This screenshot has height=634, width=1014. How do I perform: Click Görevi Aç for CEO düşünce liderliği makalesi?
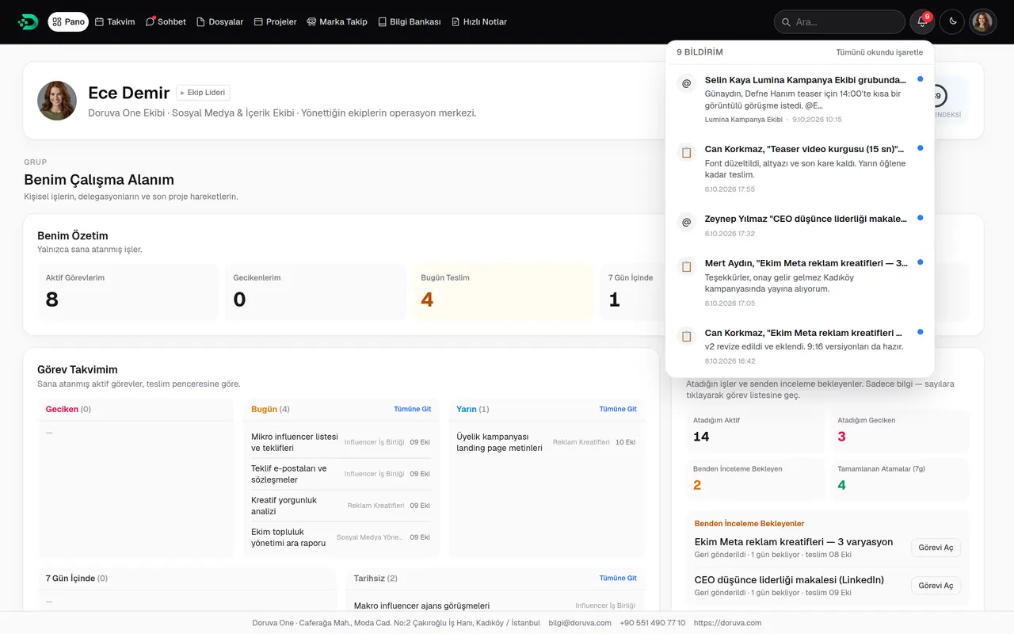point(936,586)
